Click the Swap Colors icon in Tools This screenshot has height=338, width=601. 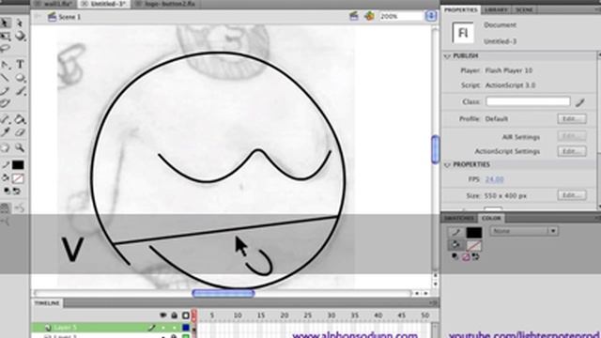pos(17,191)
